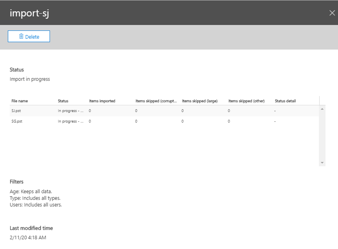The width and height of the screenshot is (338, 249).
Task: Click the Users: Includes all users filter text
Action: (36, 205)
